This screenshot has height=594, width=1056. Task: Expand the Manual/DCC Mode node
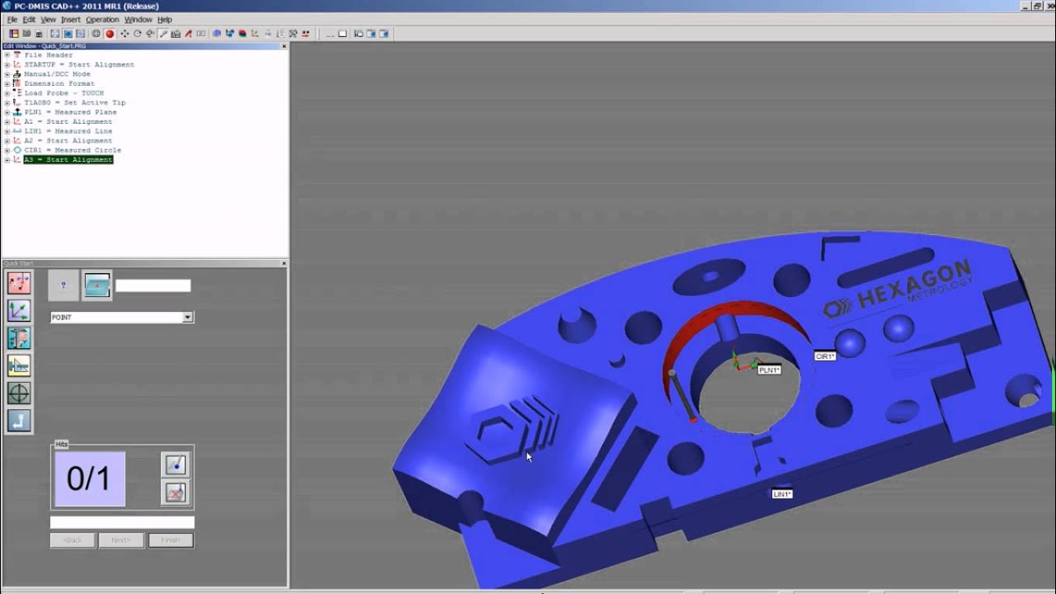pos(7,74)
